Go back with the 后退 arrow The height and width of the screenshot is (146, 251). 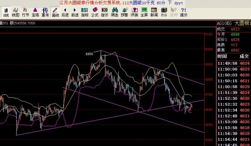tap(65, 12)
